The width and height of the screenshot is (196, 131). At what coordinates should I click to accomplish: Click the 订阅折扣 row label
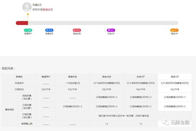(x=19, y=89)
